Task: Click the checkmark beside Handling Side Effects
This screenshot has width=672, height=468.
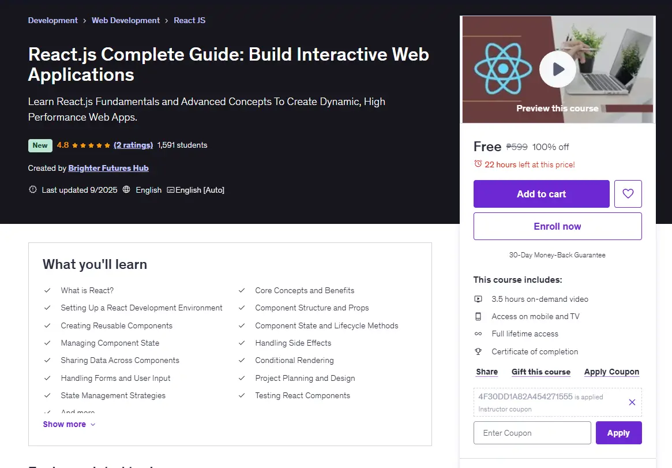Action: point(242,343)
